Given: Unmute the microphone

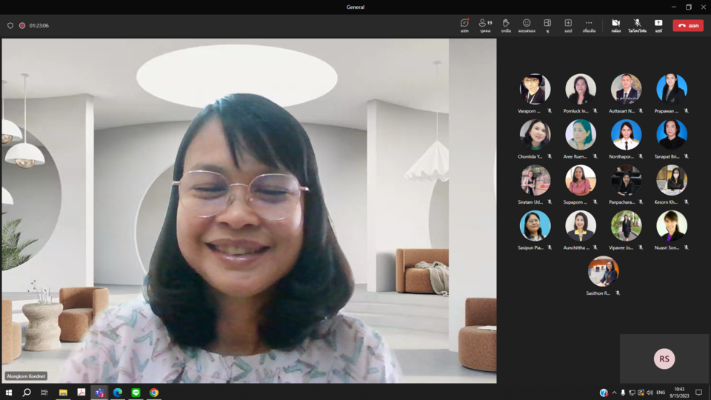Looking at the screenshot, I should click(x=637, y=25).
